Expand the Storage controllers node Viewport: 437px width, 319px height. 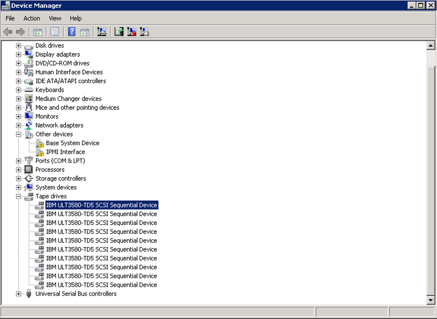(19, 179)
